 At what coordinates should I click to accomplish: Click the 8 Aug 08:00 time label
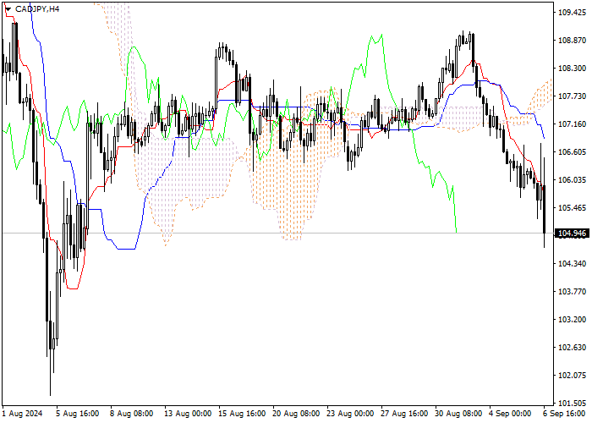(132, 414)
